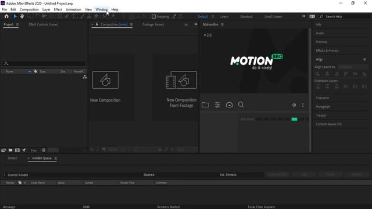Open Align Layers to dropdown

pos(353,67)
